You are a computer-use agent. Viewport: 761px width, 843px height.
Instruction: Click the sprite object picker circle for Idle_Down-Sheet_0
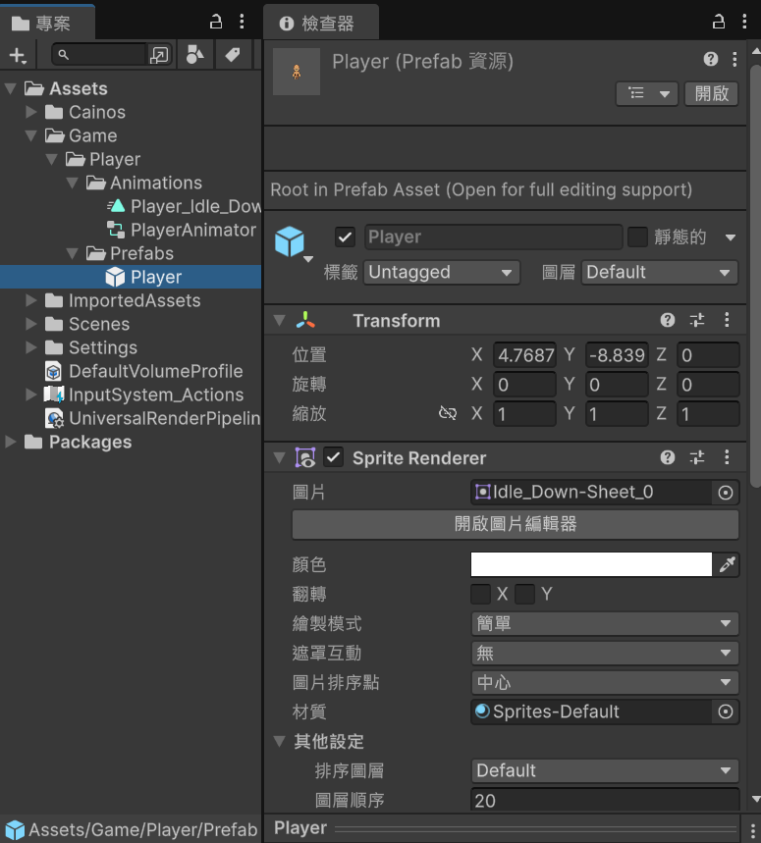726,493
